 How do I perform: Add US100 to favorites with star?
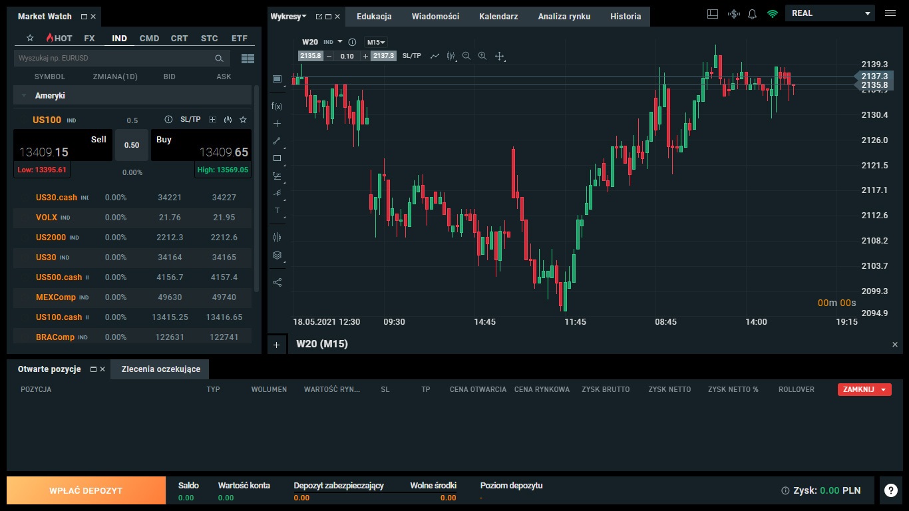pyautogui.click(x=243, y=120)
